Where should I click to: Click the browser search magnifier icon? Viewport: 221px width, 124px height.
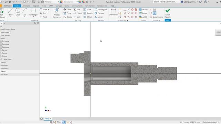pos(35,23)
